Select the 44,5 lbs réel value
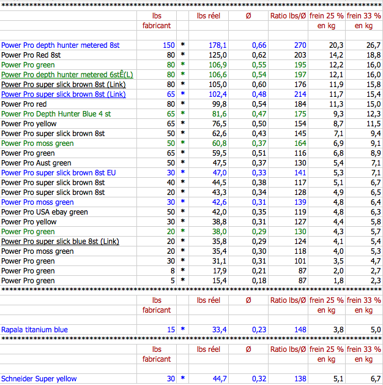This screenshot has width=383, height=385. pos(219,183)
